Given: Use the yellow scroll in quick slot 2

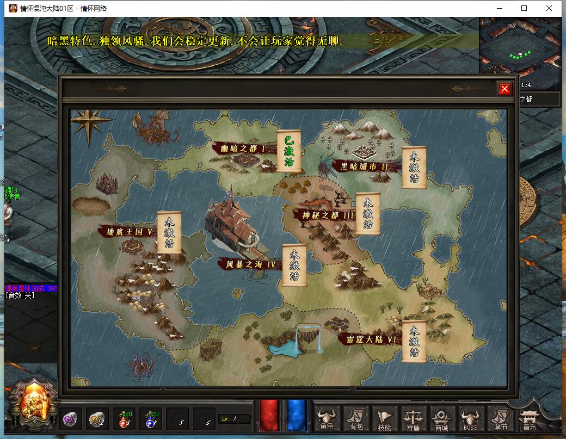Looking at the screenshot, I should (x=97, y=419).
